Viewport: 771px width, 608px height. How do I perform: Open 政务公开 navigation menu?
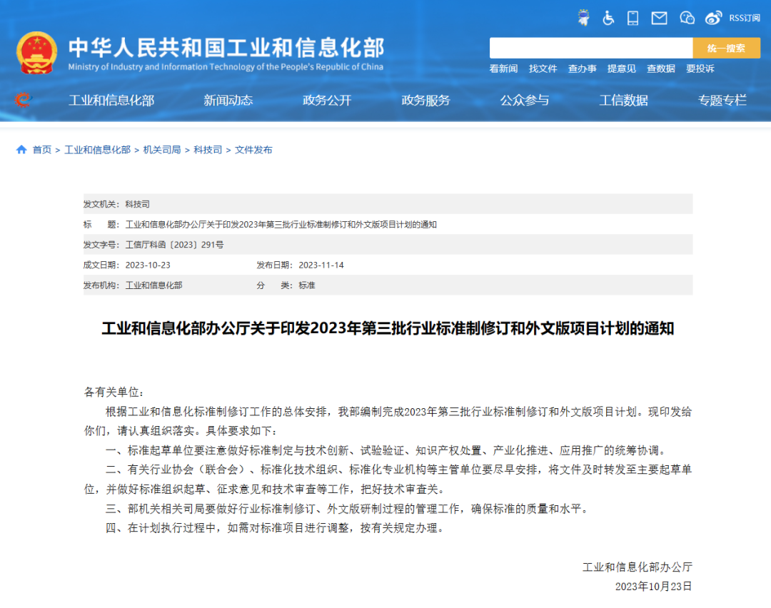(x=327, y=101)
